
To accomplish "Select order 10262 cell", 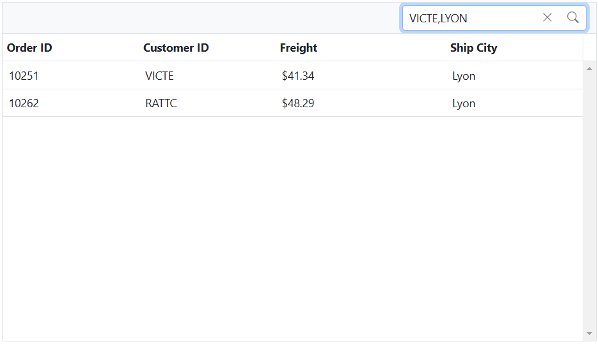I will (x=71, y=103).
